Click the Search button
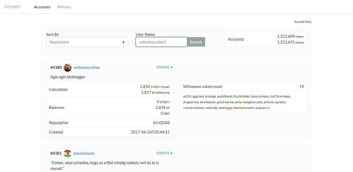 point(196,42)
